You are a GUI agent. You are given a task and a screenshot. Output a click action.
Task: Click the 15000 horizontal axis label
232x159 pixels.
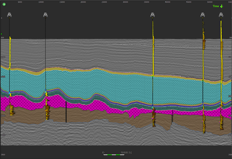[x=62, y=2]
